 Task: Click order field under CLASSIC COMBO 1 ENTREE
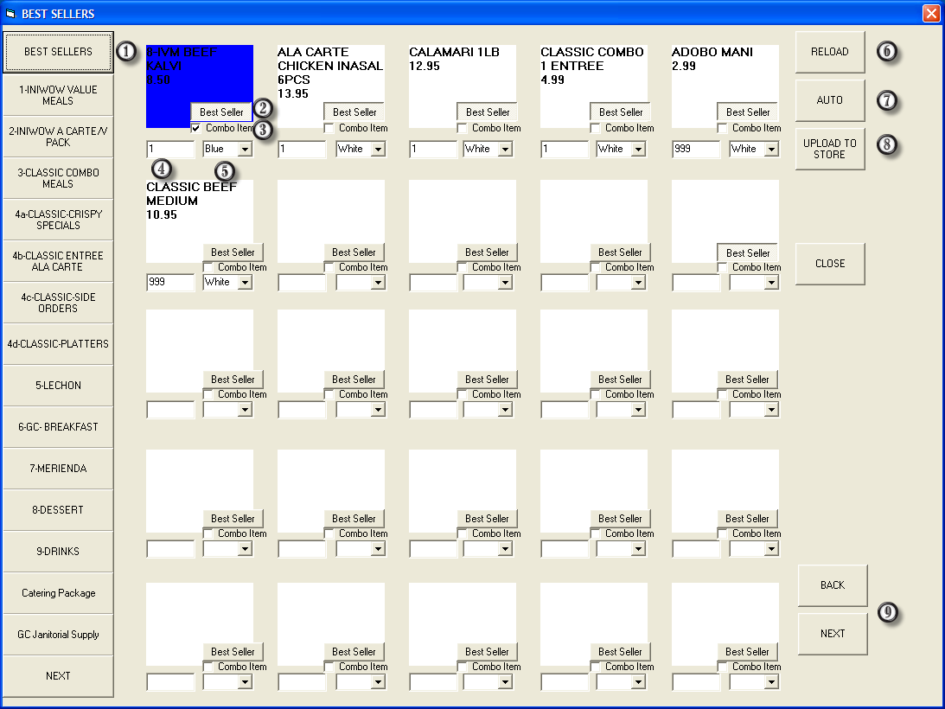pyautogui.click(x=565, y=149)
